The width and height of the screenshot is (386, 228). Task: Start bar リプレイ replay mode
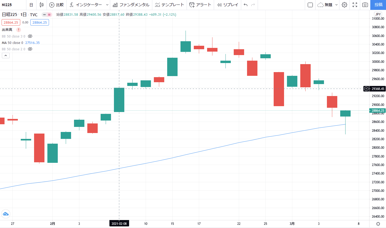tap(227, 5)
